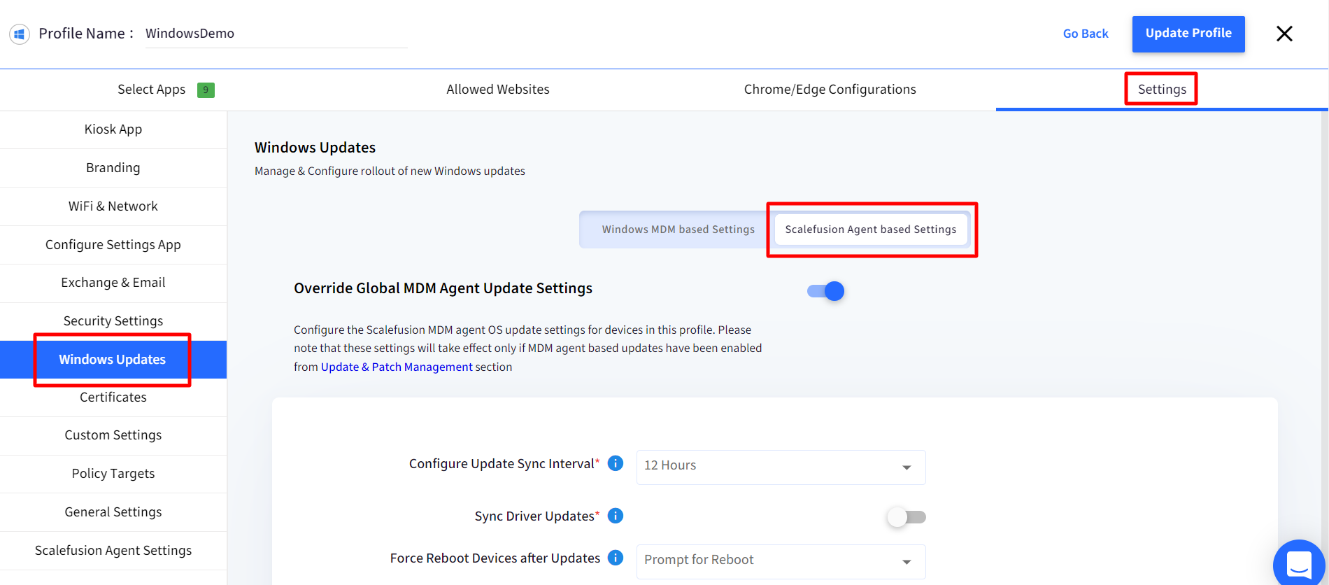1329x585 pixels.
Task: Click the Windows logo icon beside Profile Name
Action: [20, 34]
